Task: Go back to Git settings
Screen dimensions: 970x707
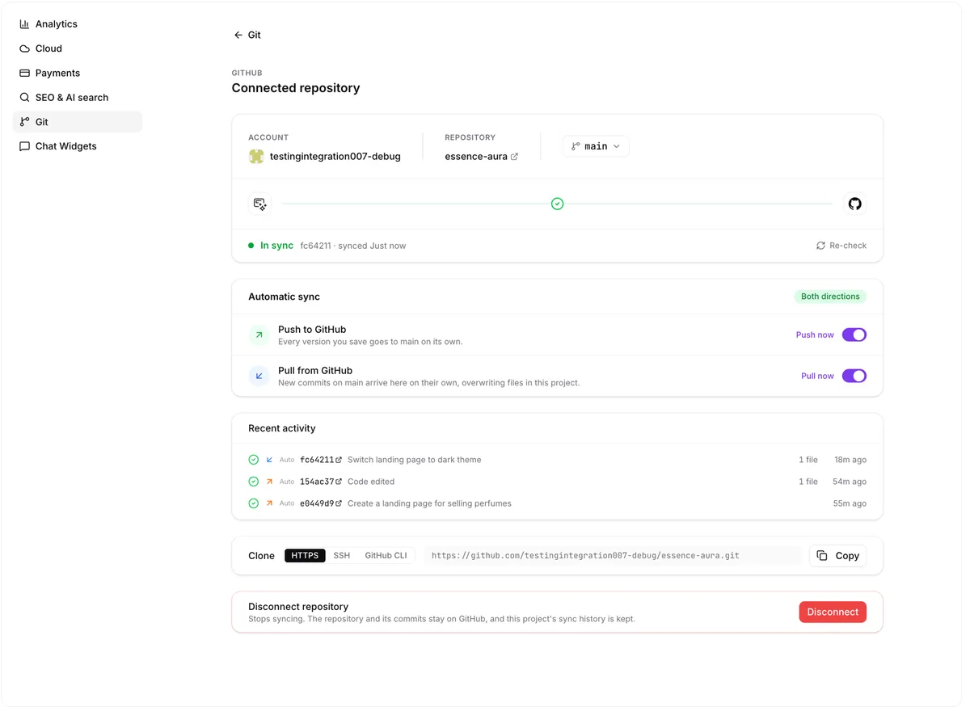Action: [247, 35]
